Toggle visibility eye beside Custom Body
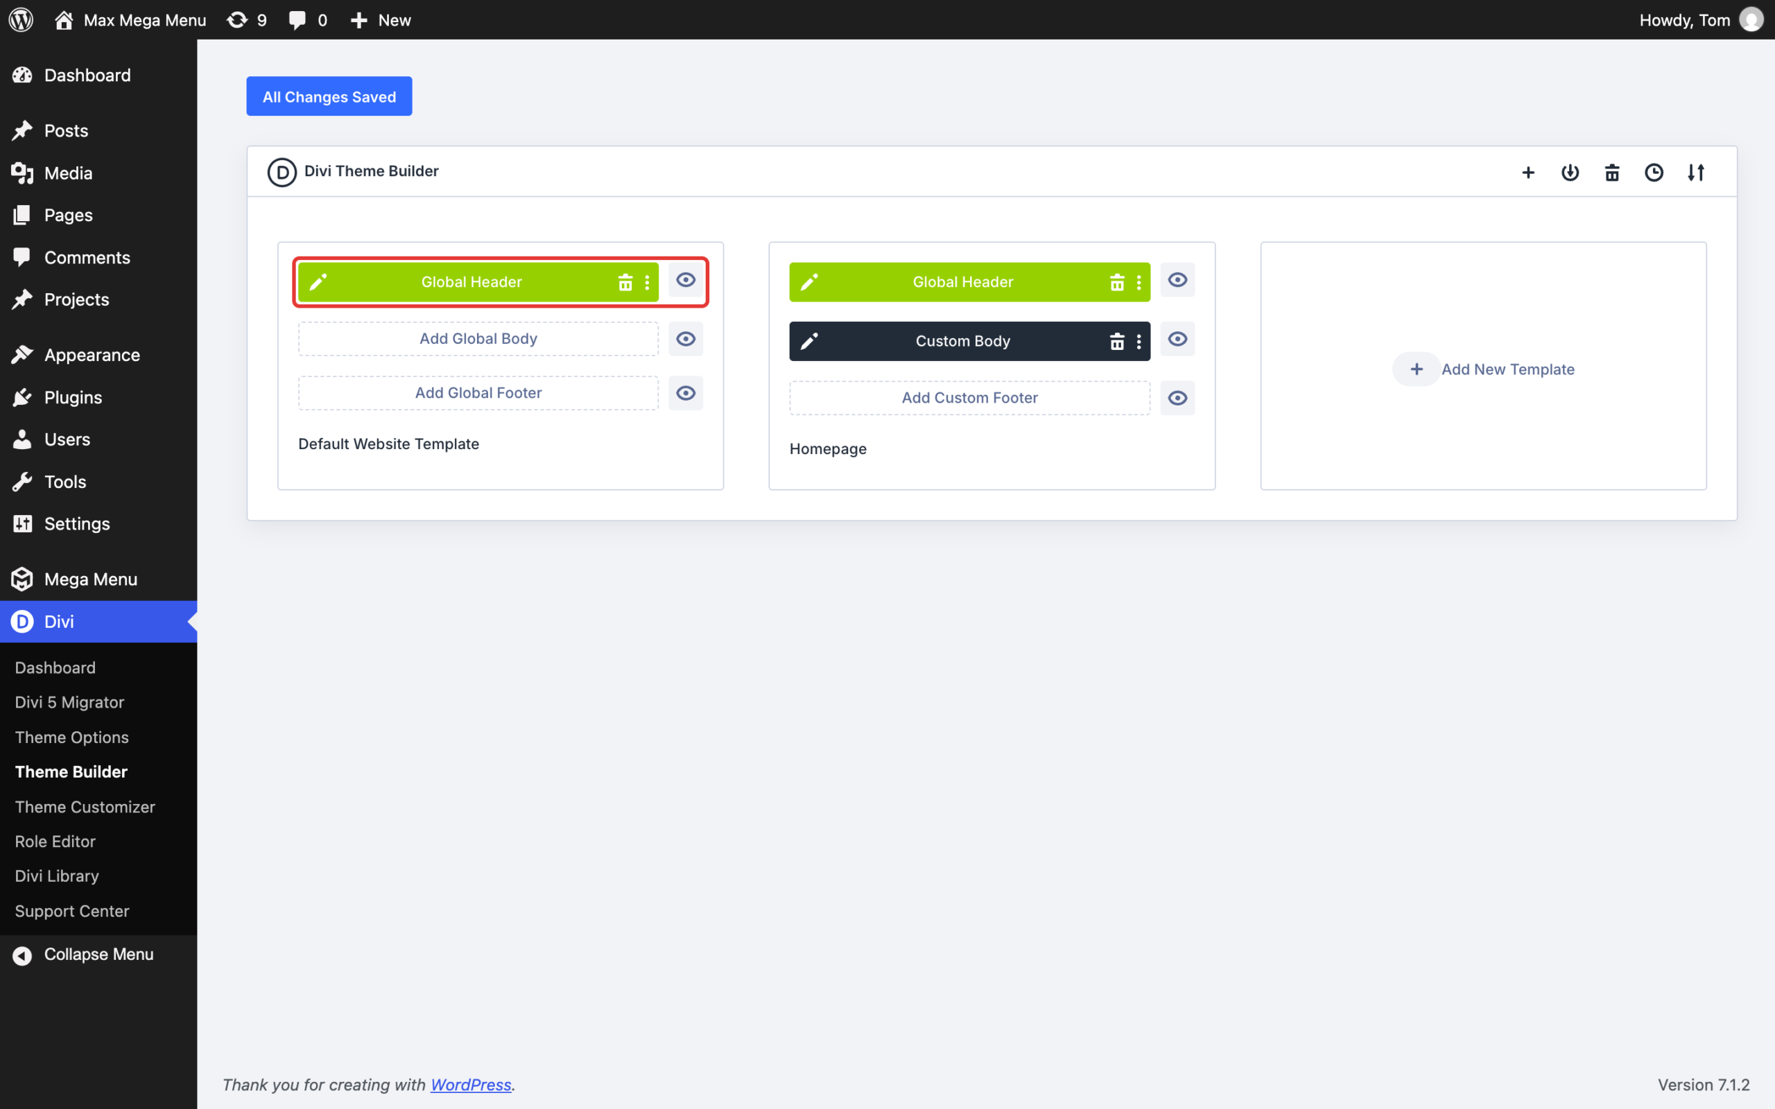The height and width of the screenshot is (1109, 1775). click(x=1177, y=339)
